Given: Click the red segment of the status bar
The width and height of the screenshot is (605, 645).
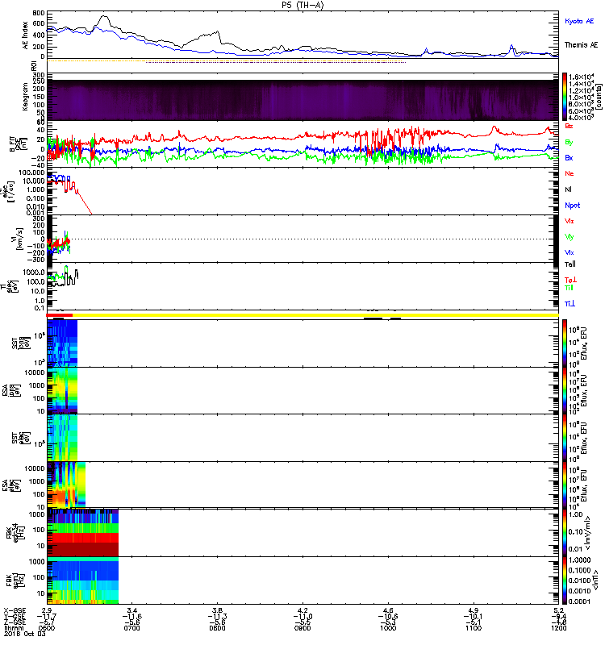Looking at the screenshot, I should click(x=60, y=315).
